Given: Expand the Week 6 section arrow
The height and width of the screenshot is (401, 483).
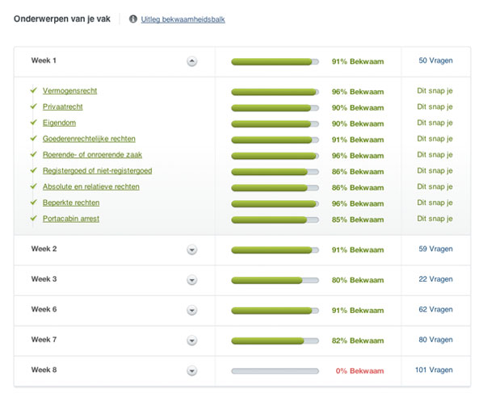Looking at the screenshot, I should point(191,310).
